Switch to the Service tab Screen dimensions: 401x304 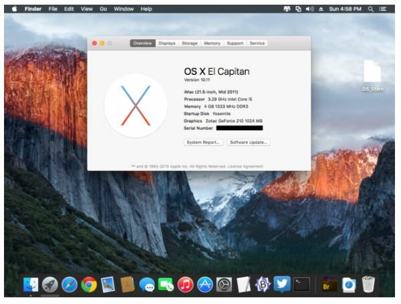[x=257, y=43]
